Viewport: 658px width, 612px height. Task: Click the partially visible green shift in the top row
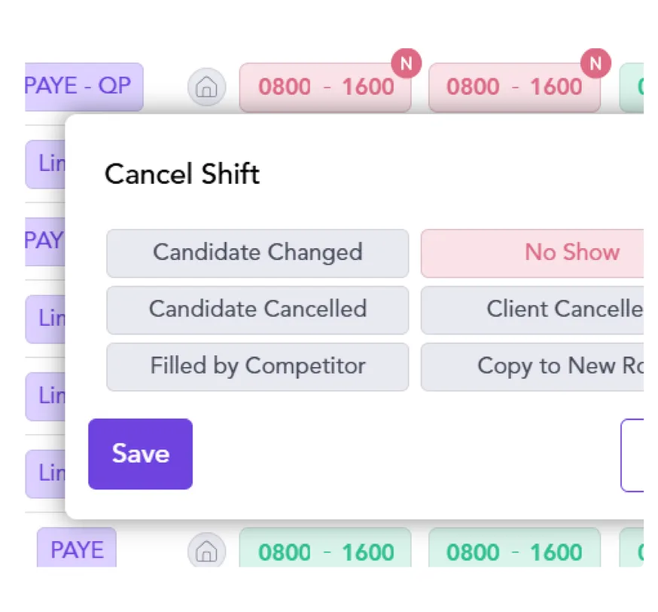pos(632,87)
